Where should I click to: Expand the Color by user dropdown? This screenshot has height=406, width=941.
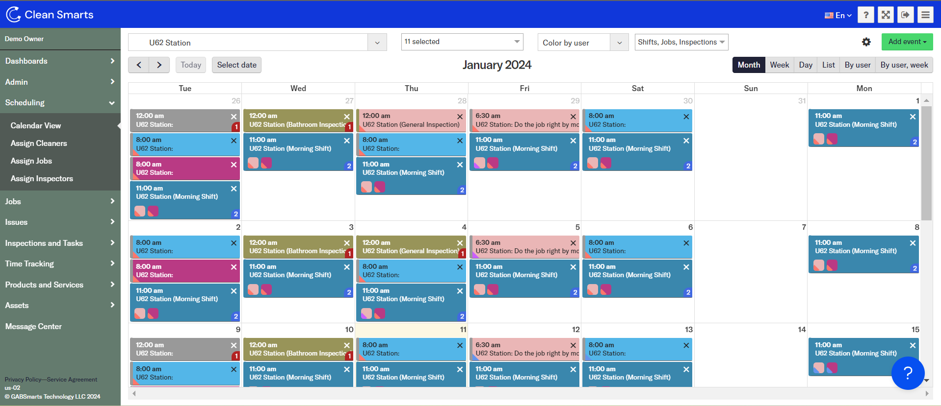click(619, 43)
